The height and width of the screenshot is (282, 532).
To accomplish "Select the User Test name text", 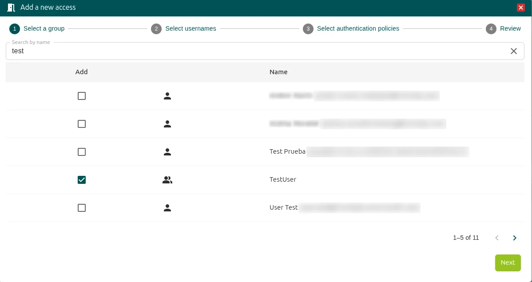I will tap(283, 207).
